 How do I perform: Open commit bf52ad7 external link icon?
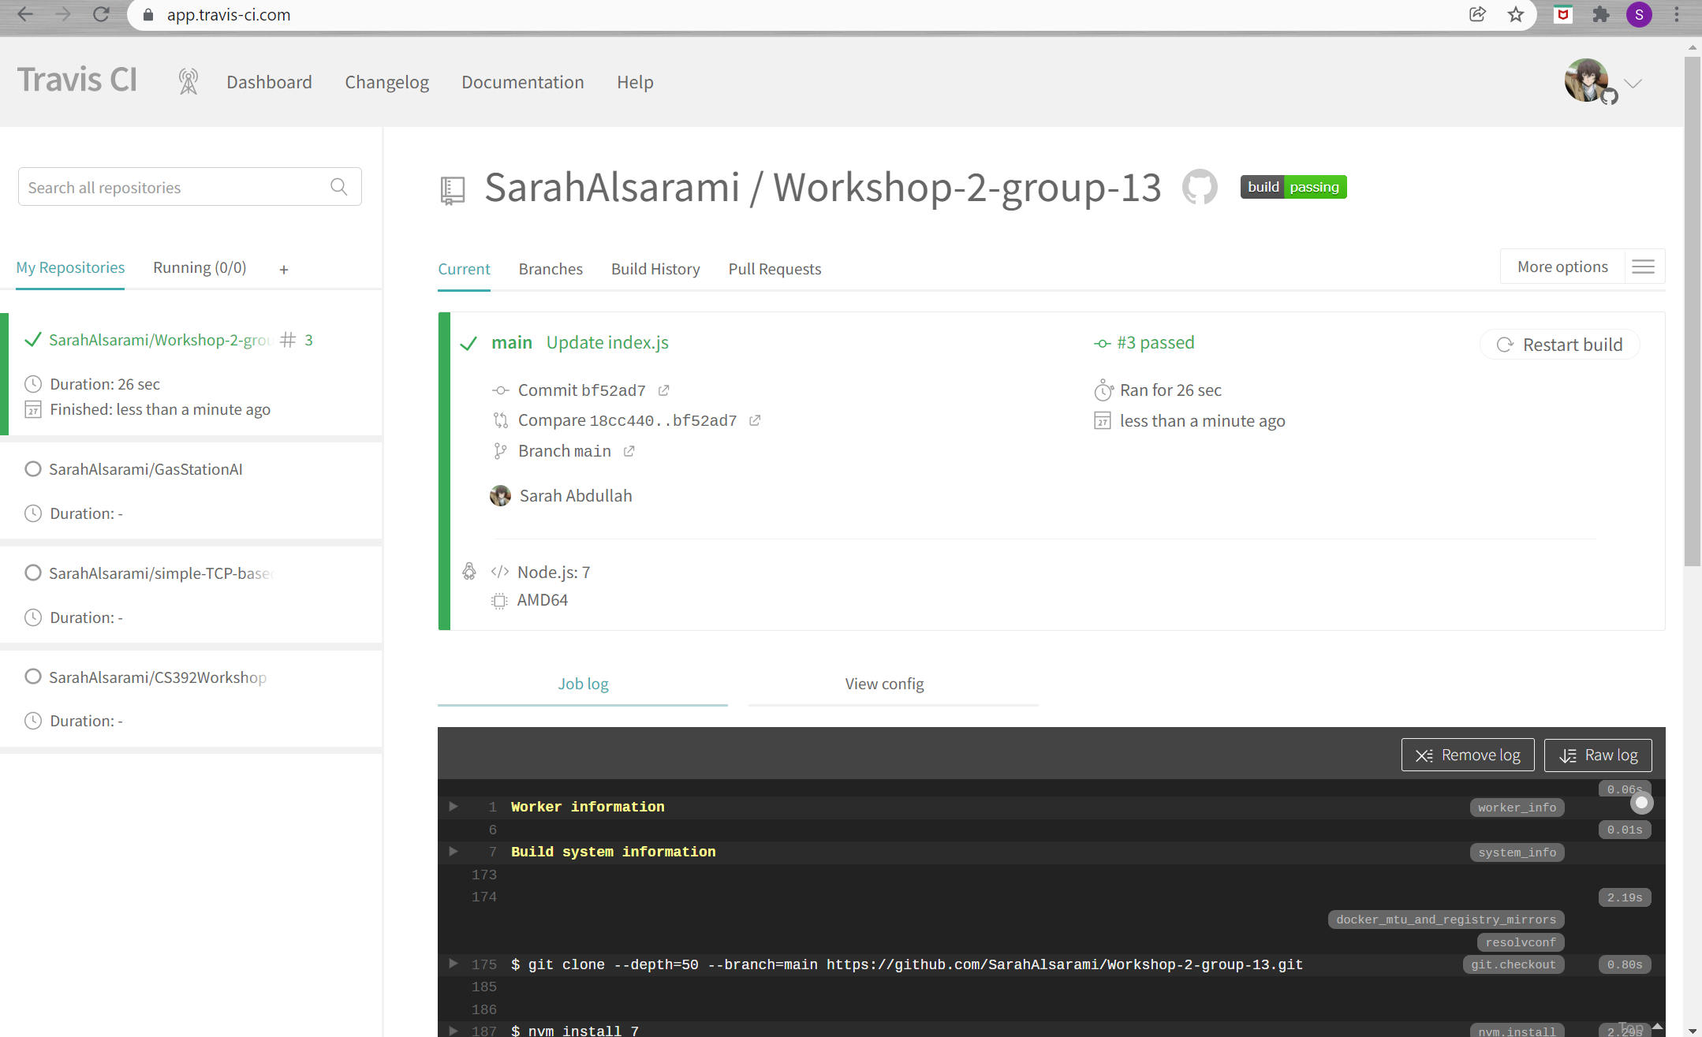click(664, 390)
